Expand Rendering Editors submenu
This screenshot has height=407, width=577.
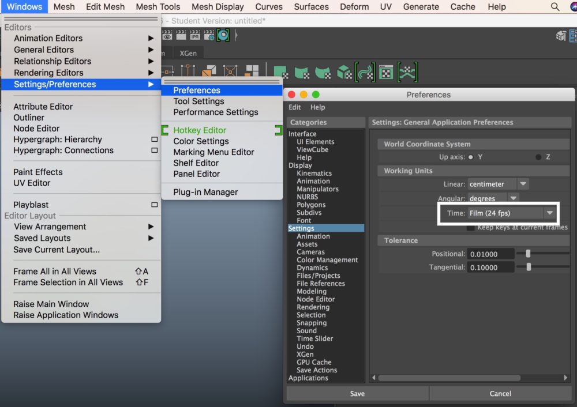point(151,73)
